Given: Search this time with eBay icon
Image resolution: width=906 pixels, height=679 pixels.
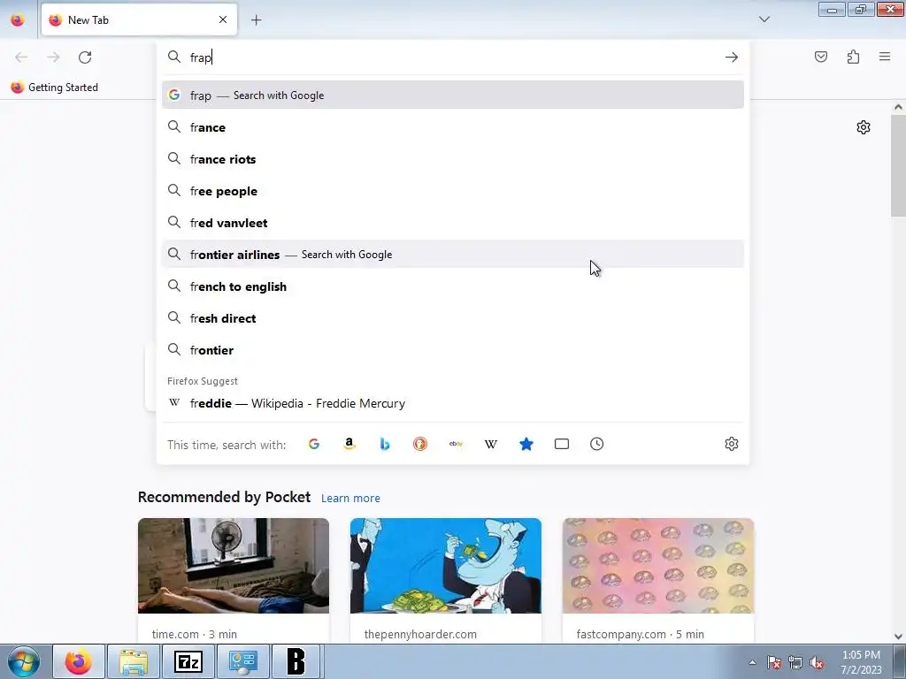Looking at the screenshot, I should [x=456, y=444].
